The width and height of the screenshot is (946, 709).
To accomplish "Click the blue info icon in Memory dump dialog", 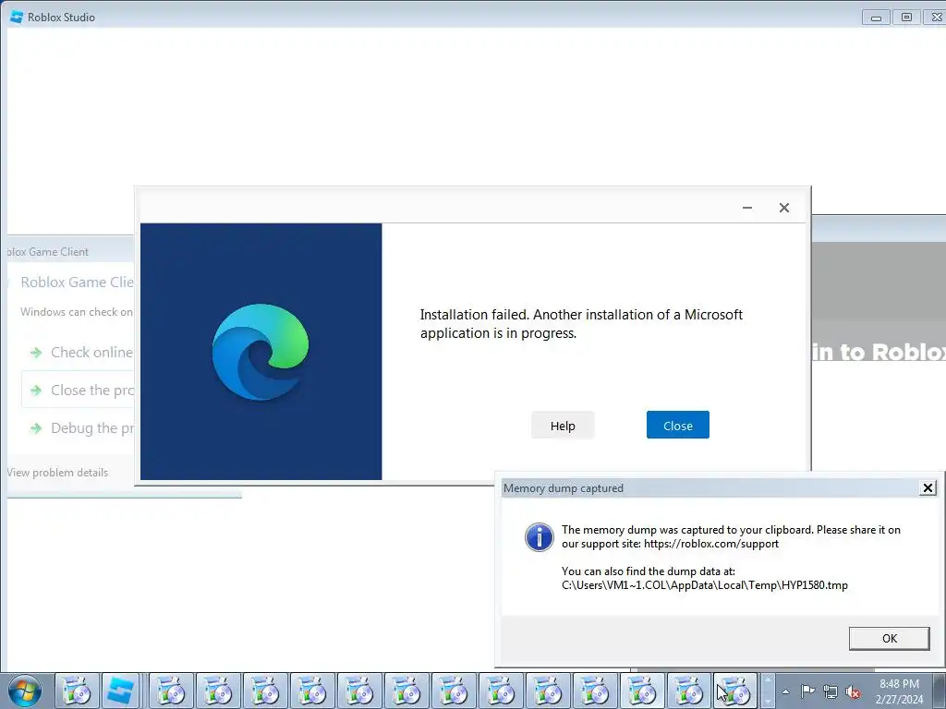I will [x=539, y=536].
